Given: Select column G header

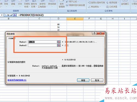Looking at the screenshot, I should pyautogui.click(x=101, y=19).
